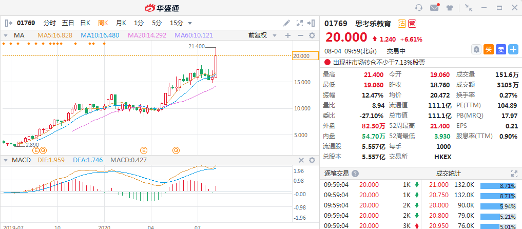The image size is (522, 229).
Task: Click MA10:16.480 label
Action: point(100,35)
